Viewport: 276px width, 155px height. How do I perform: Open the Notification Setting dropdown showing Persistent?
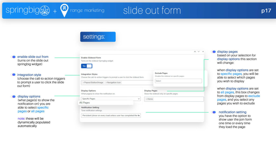(x=111, y=116)
